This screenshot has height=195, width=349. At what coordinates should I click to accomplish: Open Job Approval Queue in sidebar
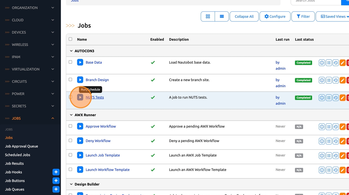[x=22, y=146]
